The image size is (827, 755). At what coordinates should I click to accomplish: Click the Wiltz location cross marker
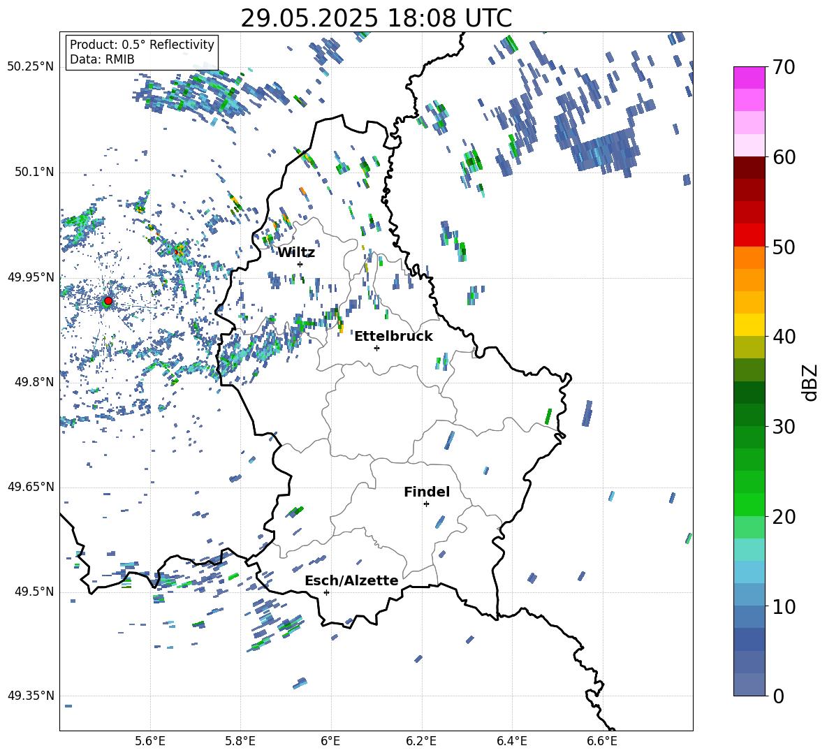coord(300,264)
